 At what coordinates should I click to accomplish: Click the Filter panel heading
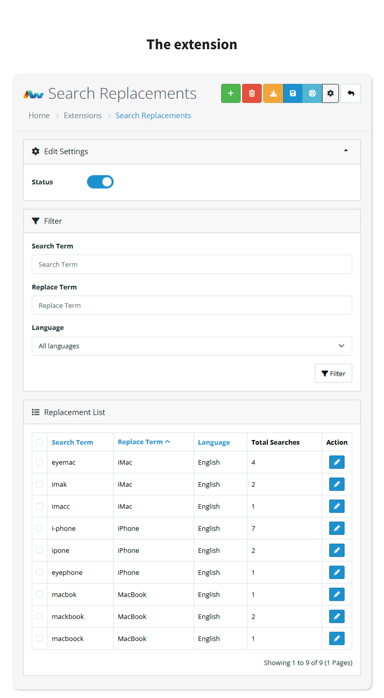point(192,221)
